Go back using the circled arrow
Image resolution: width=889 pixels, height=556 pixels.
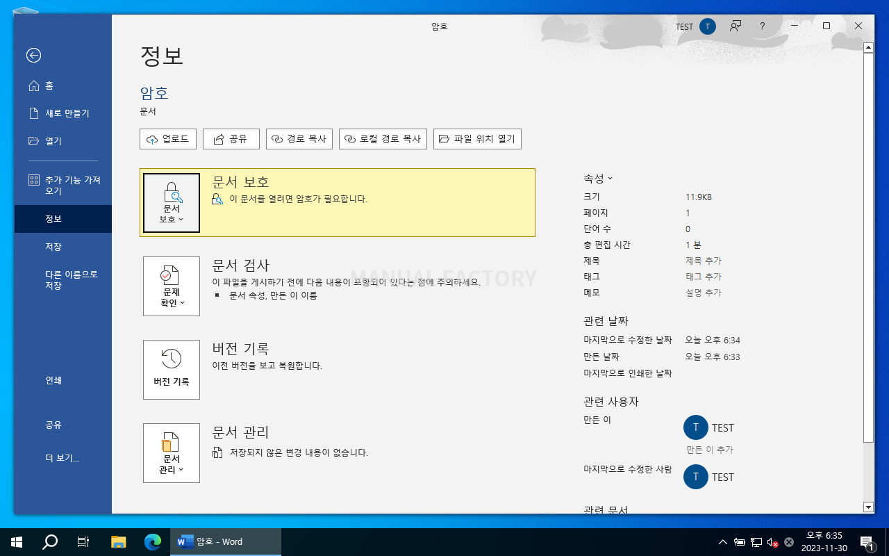coord(33,56)
